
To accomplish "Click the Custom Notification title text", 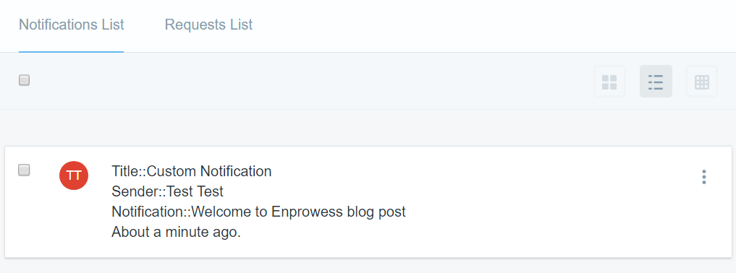I will 209,171.
